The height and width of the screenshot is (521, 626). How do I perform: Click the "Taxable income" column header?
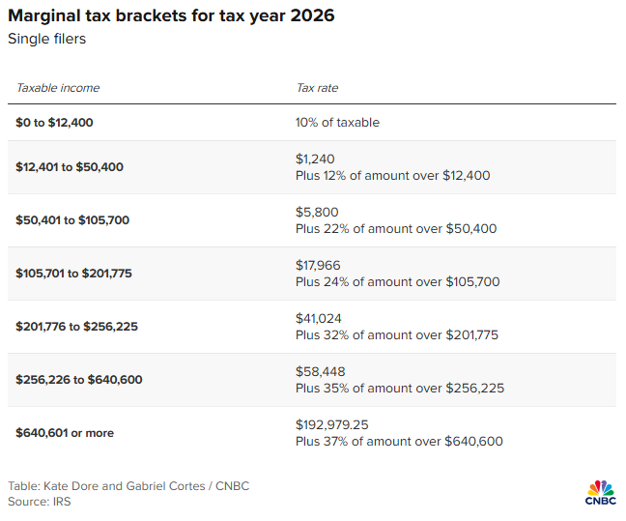pyautogui.click(x=57, y=88)
